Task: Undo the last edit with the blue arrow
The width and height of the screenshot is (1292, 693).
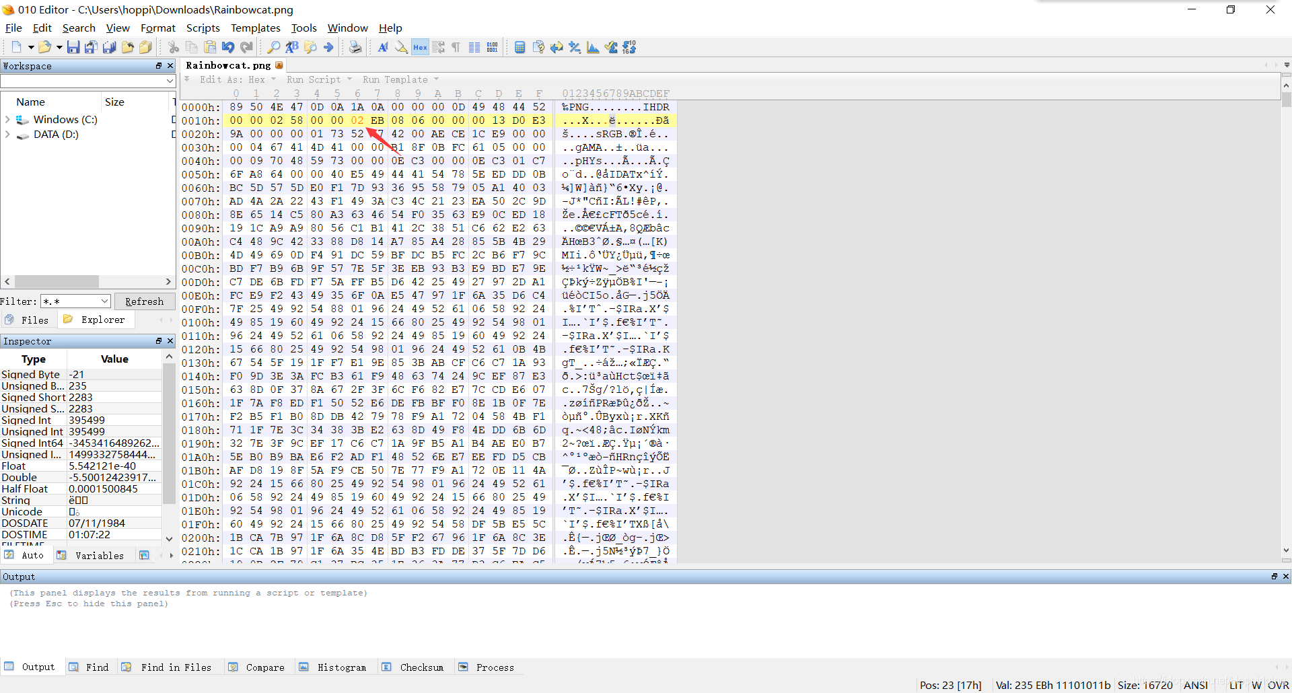Action: tap(228, 47)
